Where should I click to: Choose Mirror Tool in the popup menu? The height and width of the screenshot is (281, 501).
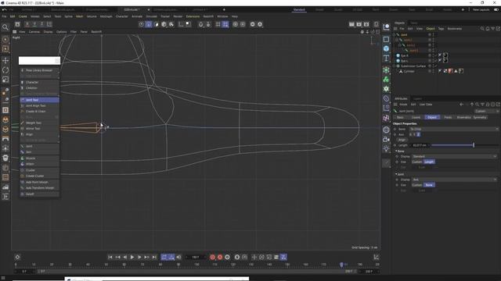(x=39, y=129)
